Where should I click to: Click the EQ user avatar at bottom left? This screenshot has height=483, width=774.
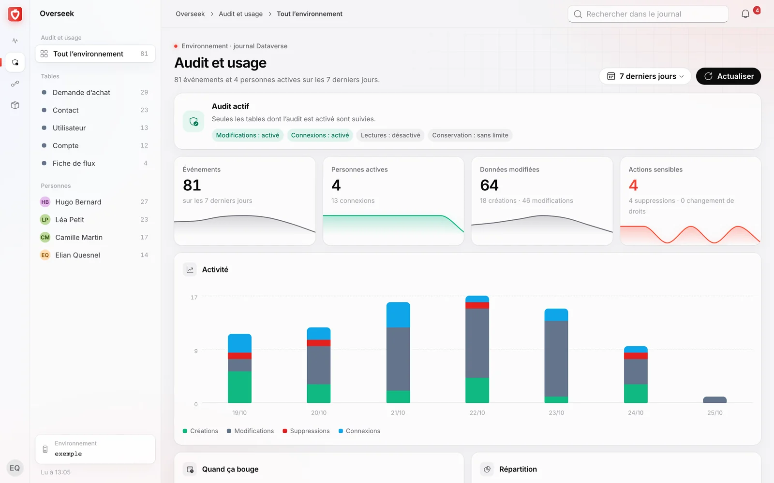point(15,468)
